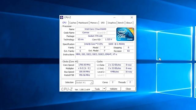
Task: Click the Multiplier value x 9.0 (6 - 9)
Action: (85, 68)
